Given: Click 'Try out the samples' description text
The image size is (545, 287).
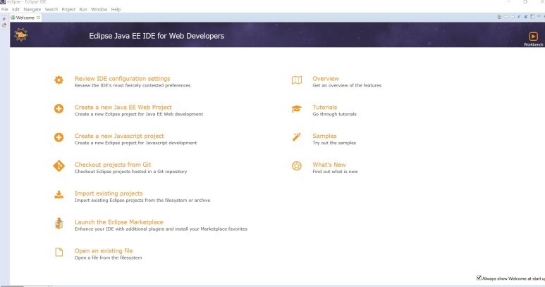Looking at the screenshot, I should 334,143.
